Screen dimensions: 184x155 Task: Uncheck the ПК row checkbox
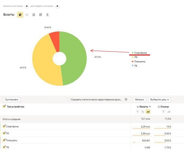coord(4,133)
